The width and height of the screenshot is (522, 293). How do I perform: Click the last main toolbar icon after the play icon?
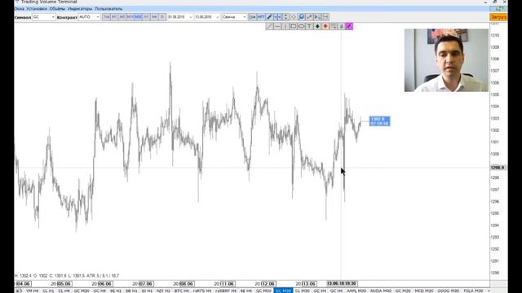325,16
